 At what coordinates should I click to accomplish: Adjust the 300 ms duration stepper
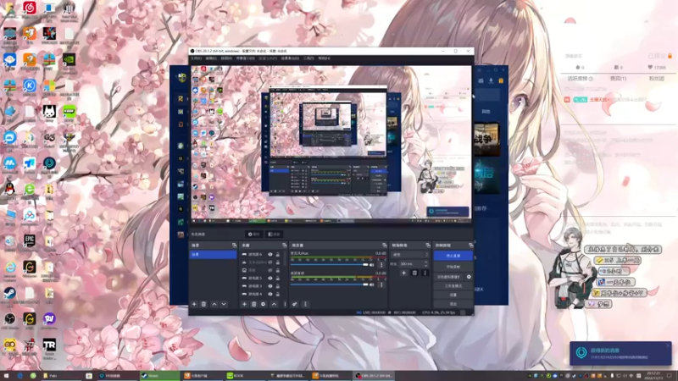(x=426, y=263)
